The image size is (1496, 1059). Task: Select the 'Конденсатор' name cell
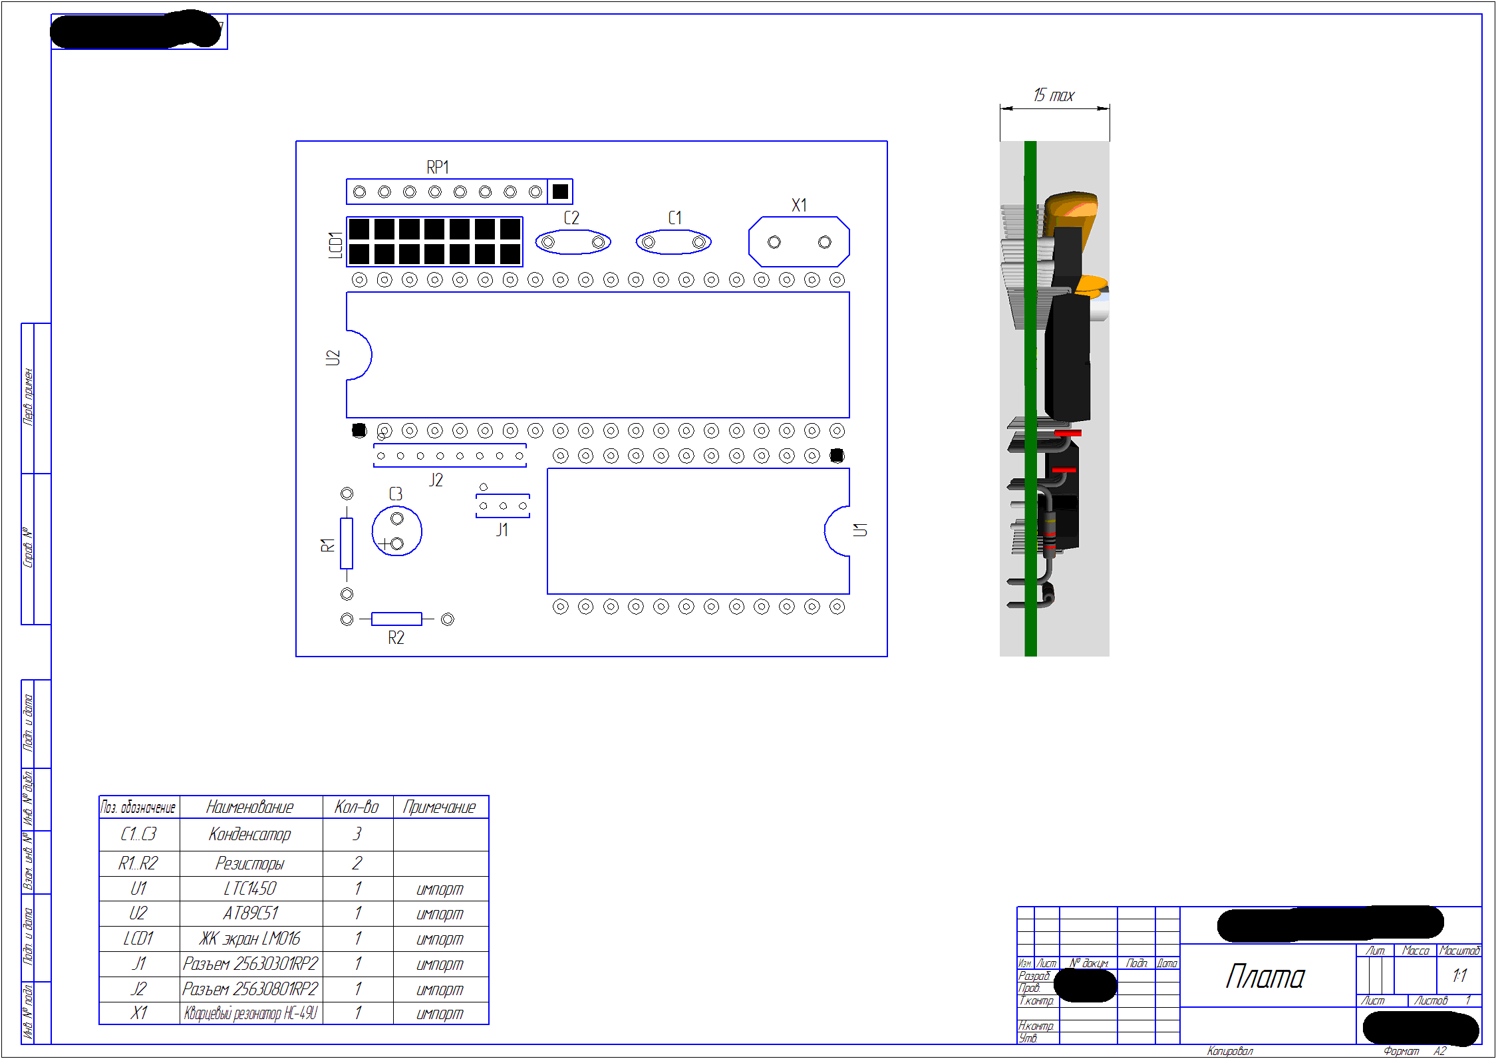(x=250, y=835)
